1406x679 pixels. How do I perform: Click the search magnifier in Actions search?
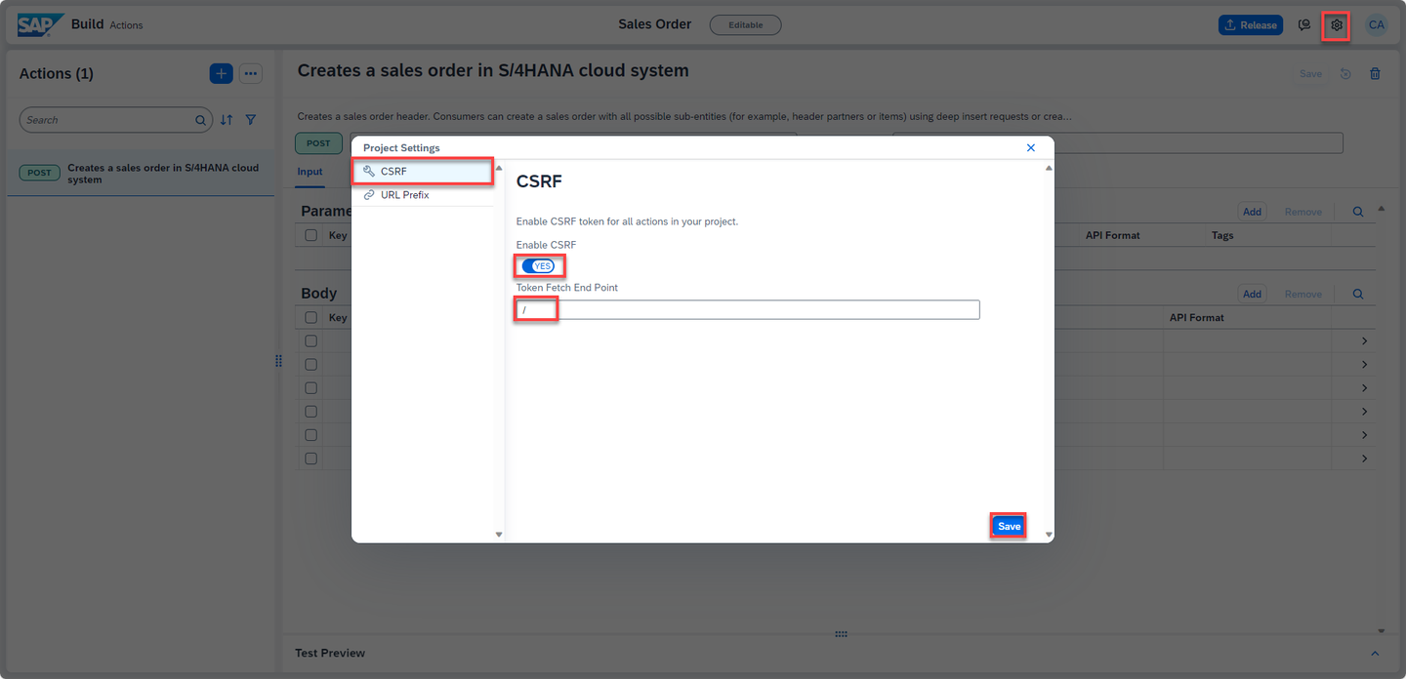[x=200, y=120]
